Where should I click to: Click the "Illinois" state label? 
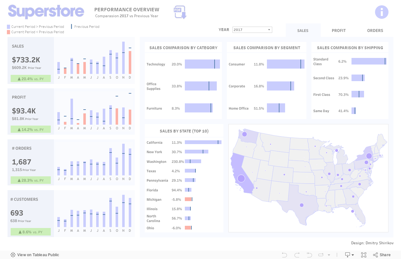[152, 209]
